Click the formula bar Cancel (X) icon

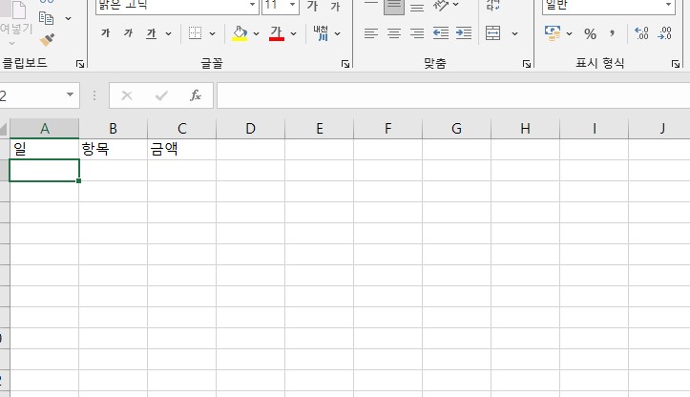click(127, 95)
